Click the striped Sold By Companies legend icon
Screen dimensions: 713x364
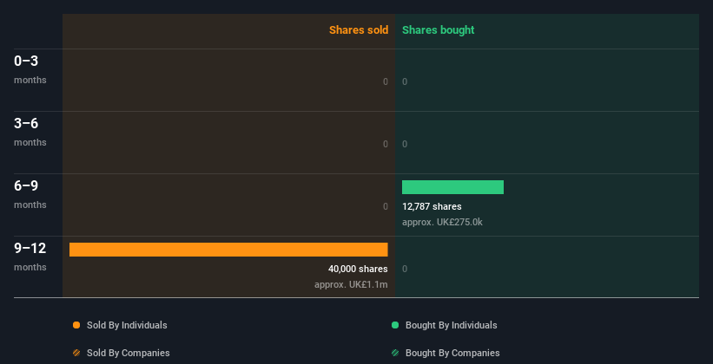point(76,353)
